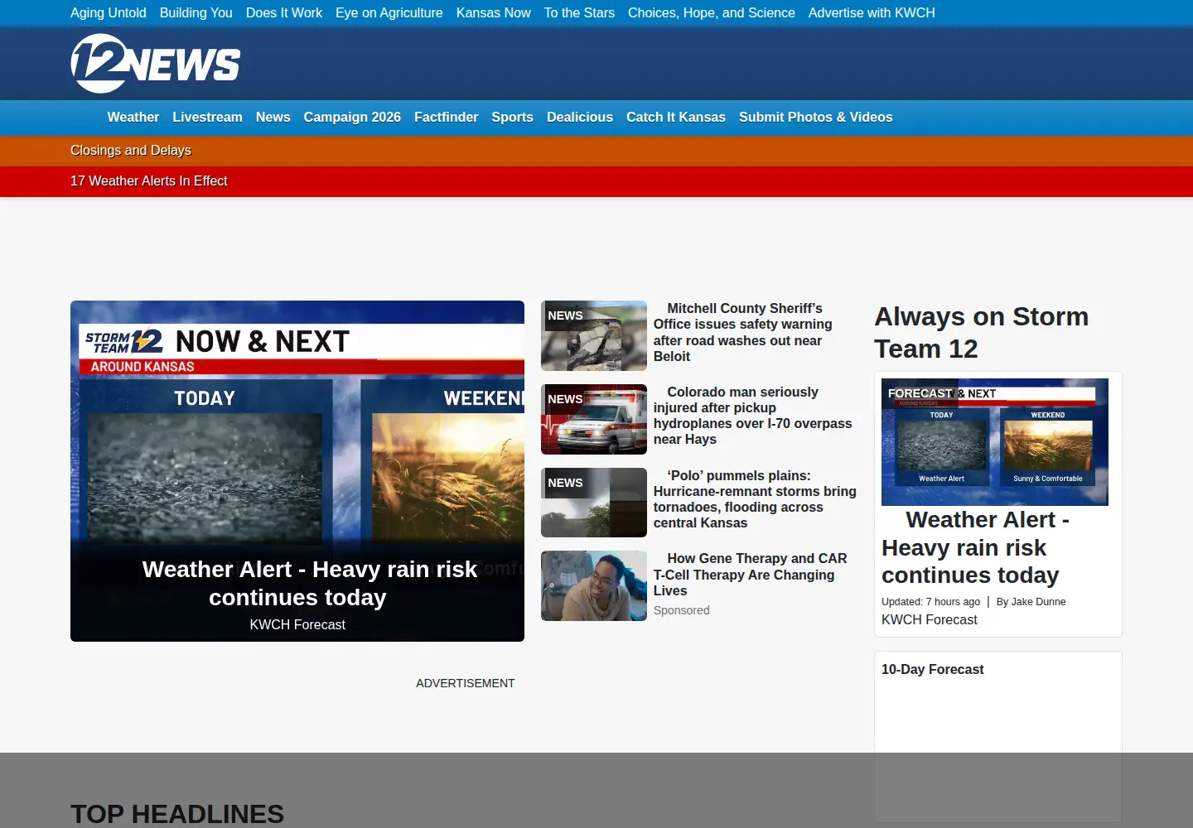Viewport: 1193px width, 828px height.
Task: Open Building You link
Action: point(196,13)
